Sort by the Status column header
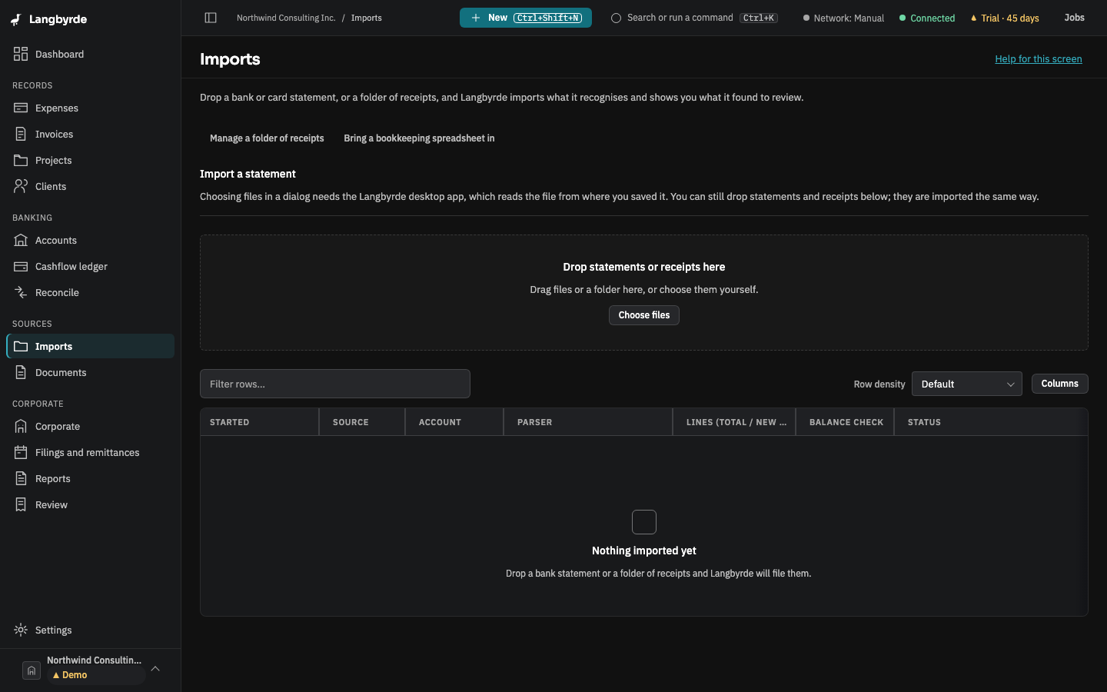This screenshot has width=1107, height=692. (991, 422)
